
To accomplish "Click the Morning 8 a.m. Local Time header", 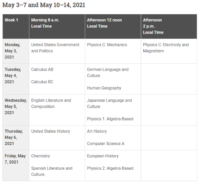I will (45, 23).
